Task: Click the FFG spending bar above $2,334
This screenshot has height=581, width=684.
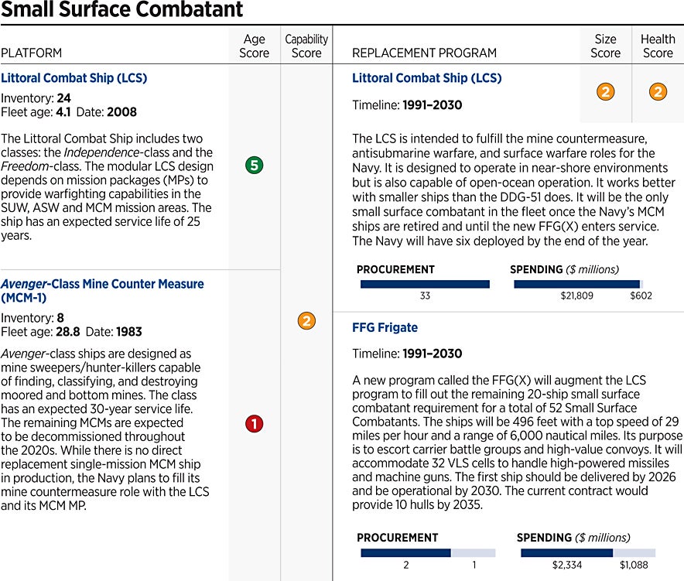Action: 566,553
